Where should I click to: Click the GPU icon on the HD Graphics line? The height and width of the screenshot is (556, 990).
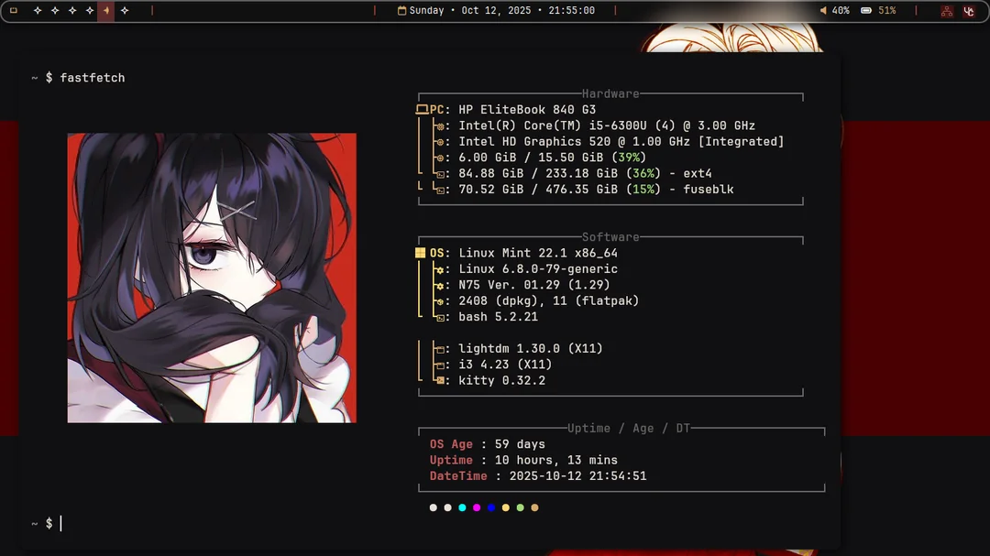click(440, 142)
